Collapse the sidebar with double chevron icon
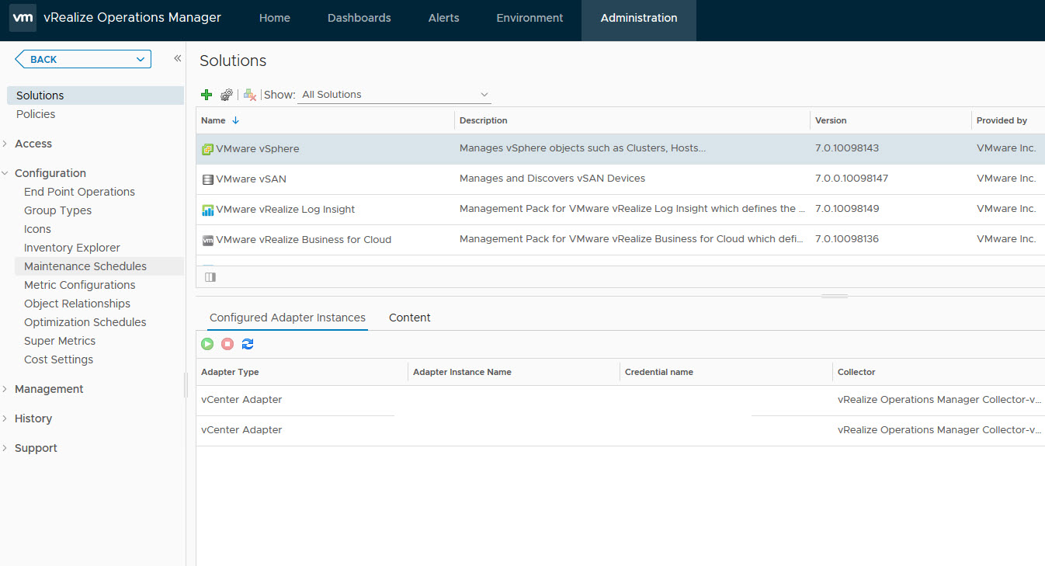Viewport: 1045px width, 566px height. pos(177,59)
